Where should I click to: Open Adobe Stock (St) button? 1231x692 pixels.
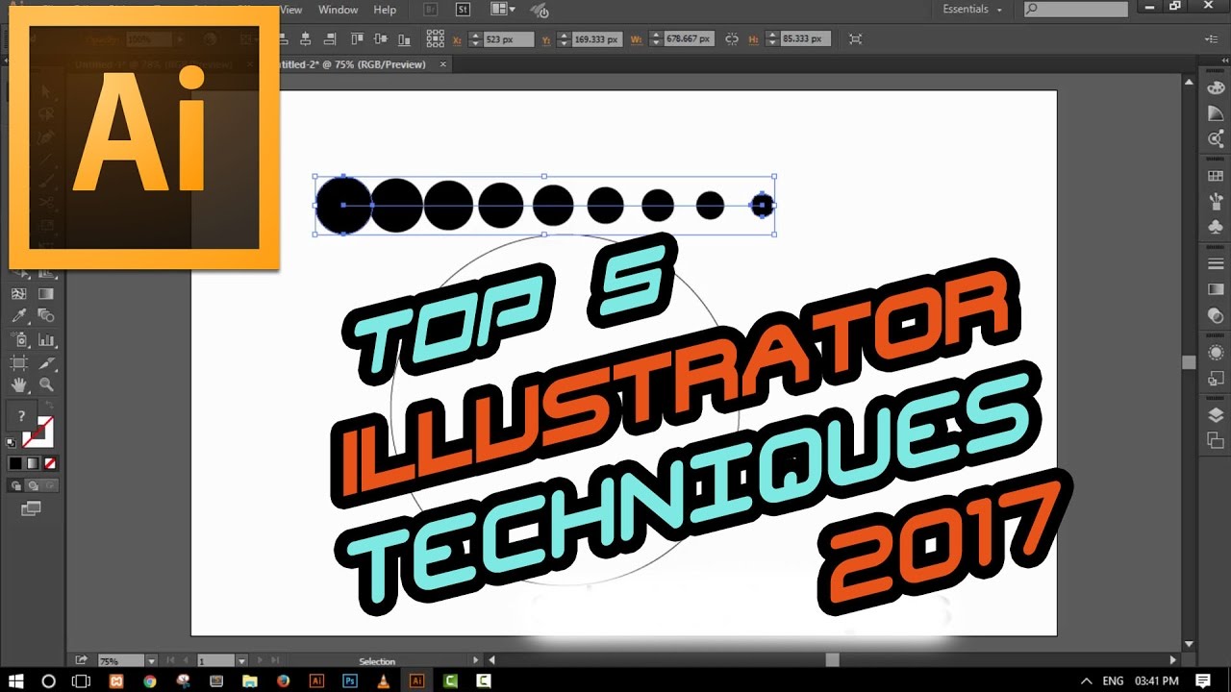pos(463,10)
